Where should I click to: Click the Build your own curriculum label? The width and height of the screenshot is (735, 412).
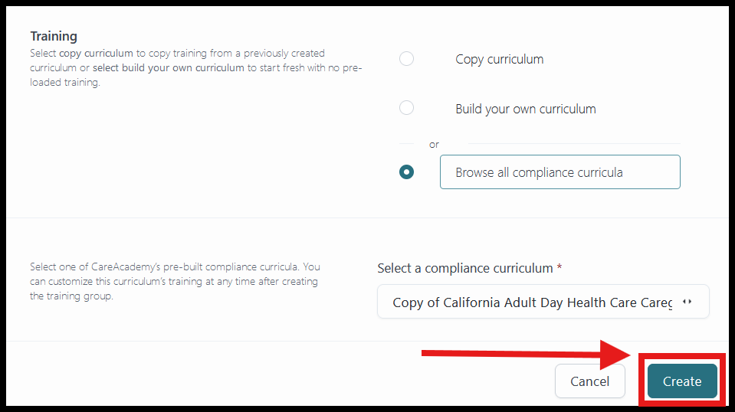click(526, 109)
